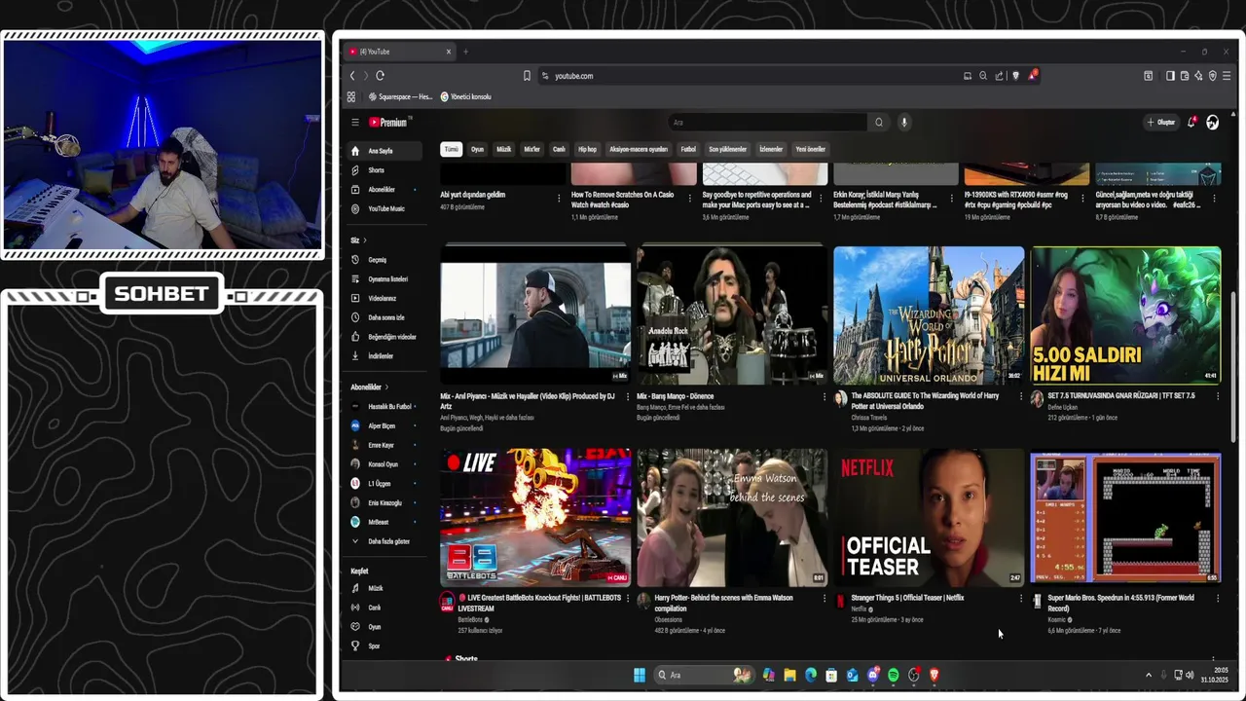Open the Super Mario Bros. speedrun thumbnail
This screenshot has height=701, width=1246.
(1125, 517)
